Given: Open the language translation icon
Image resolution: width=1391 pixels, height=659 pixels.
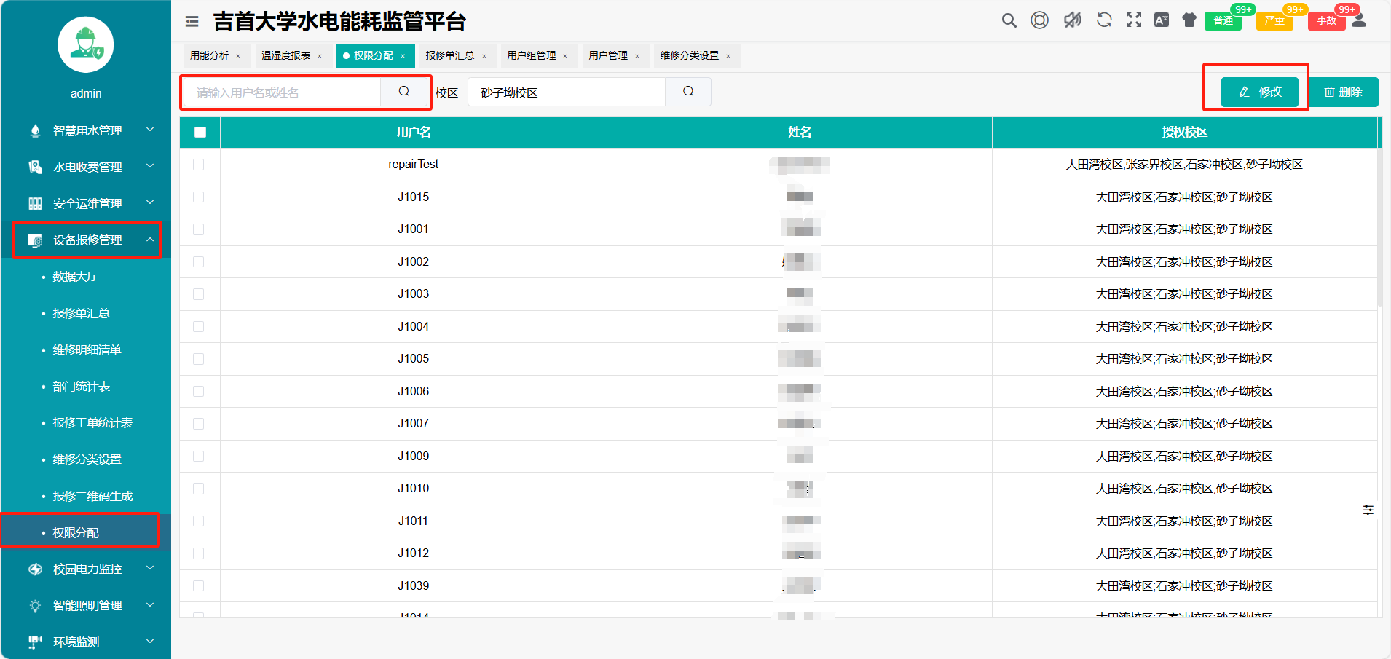Looking at the screenshot, I should pos(1162,20).
